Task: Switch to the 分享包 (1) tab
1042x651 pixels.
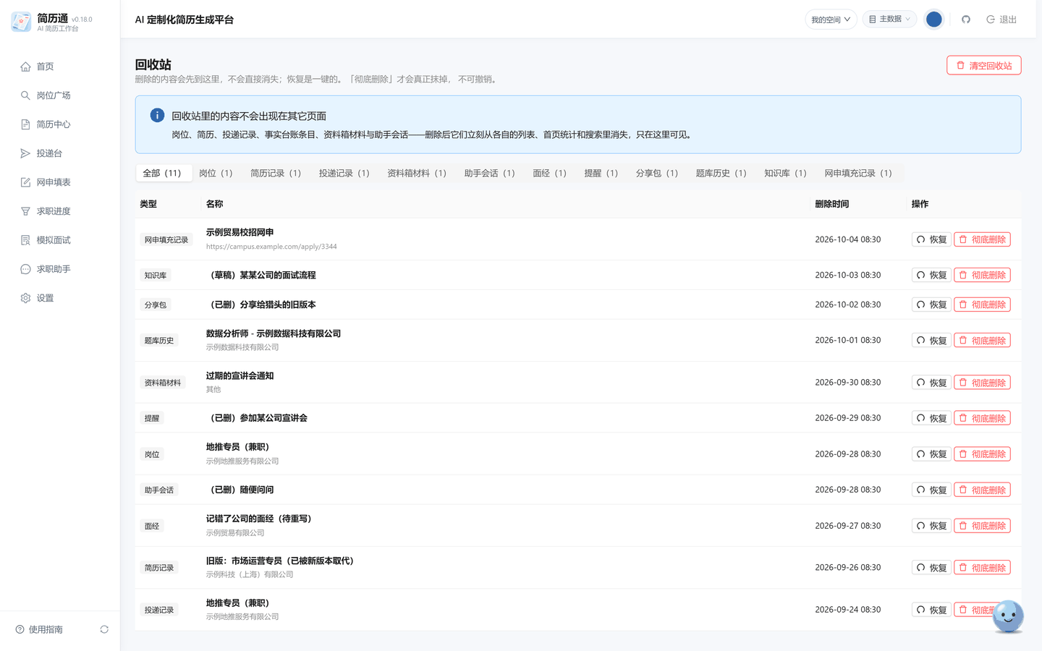Action: (657, 173)
